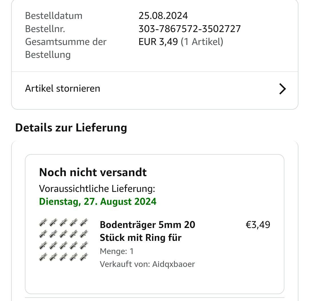
Task: Click the second title line Stück mit Ring für
Action: 140,238
